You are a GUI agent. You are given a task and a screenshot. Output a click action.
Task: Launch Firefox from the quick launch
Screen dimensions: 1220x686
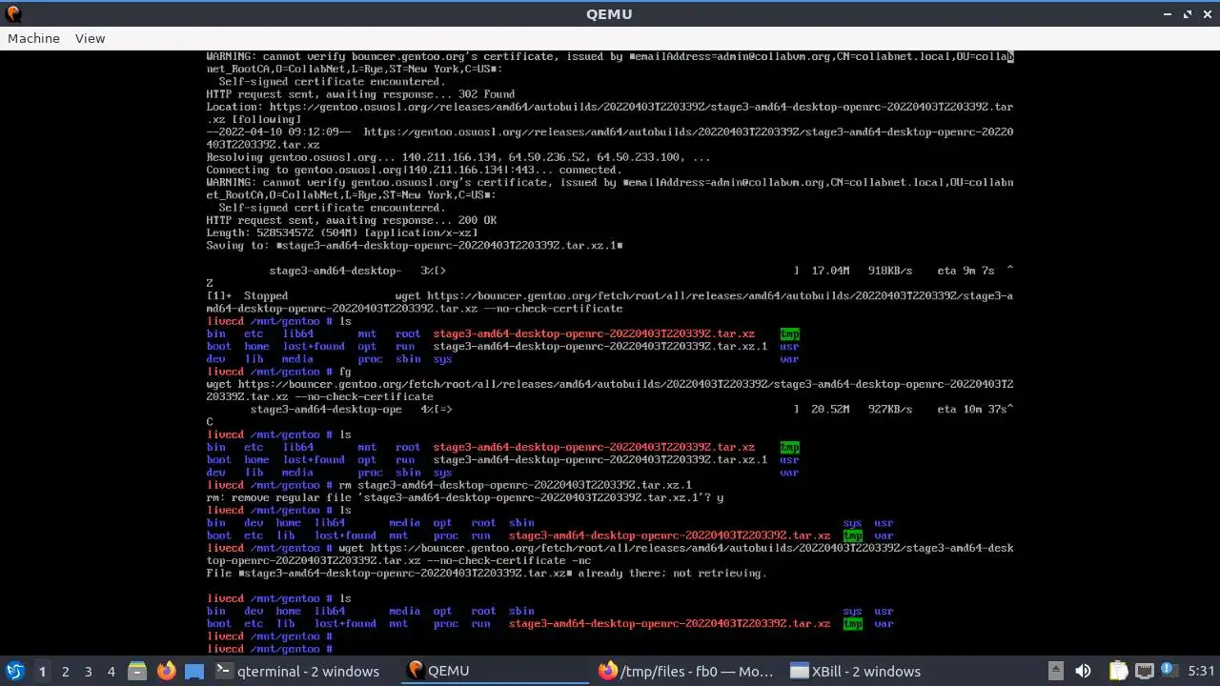tap(166, 671)
